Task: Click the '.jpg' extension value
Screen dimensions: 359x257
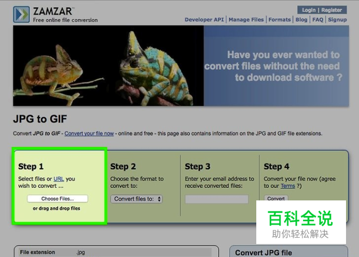Action: tap(80, 252)
